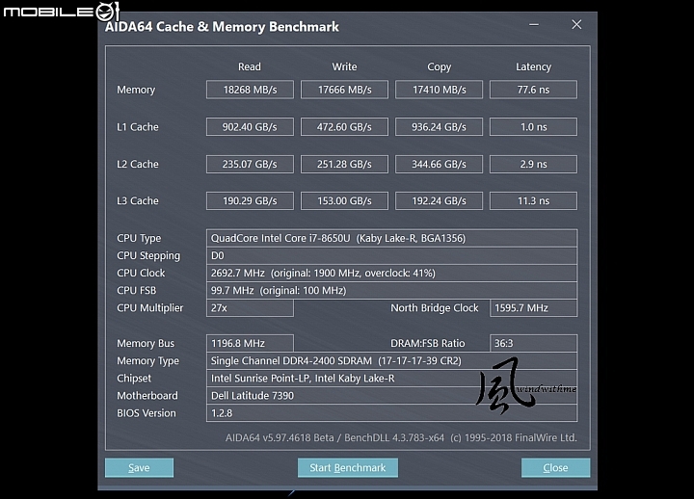Select L1 Cache Read 902.40 GB/s
The image size is (694, 499).
[x=250, y=127]
